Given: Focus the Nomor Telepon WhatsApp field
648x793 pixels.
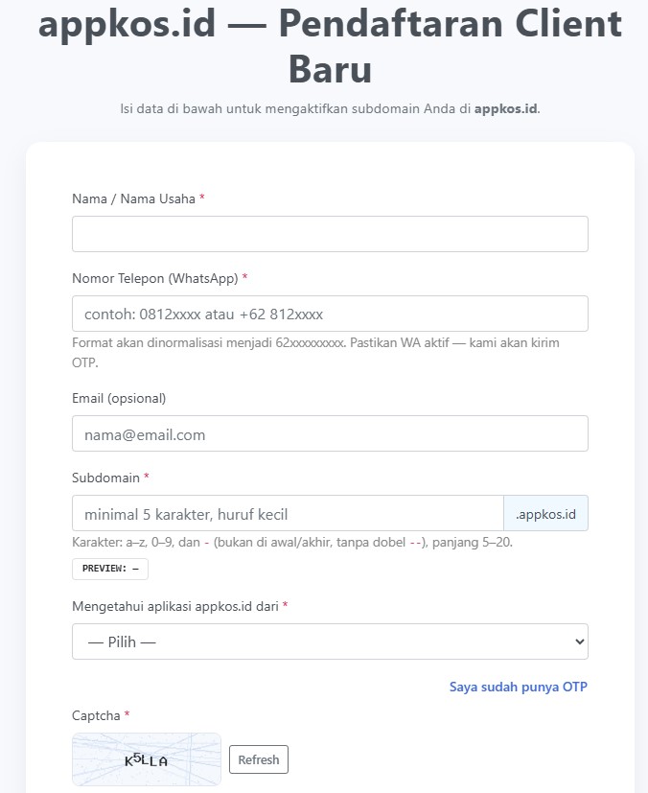Looking at the screenshot, I should click(x=330, y=314).
